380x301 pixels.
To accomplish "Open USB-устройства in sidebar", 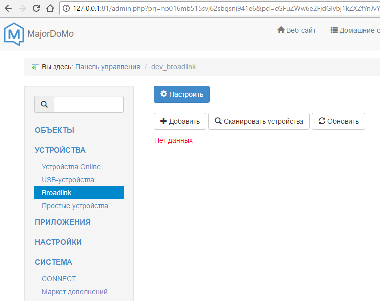I will 68,180.
